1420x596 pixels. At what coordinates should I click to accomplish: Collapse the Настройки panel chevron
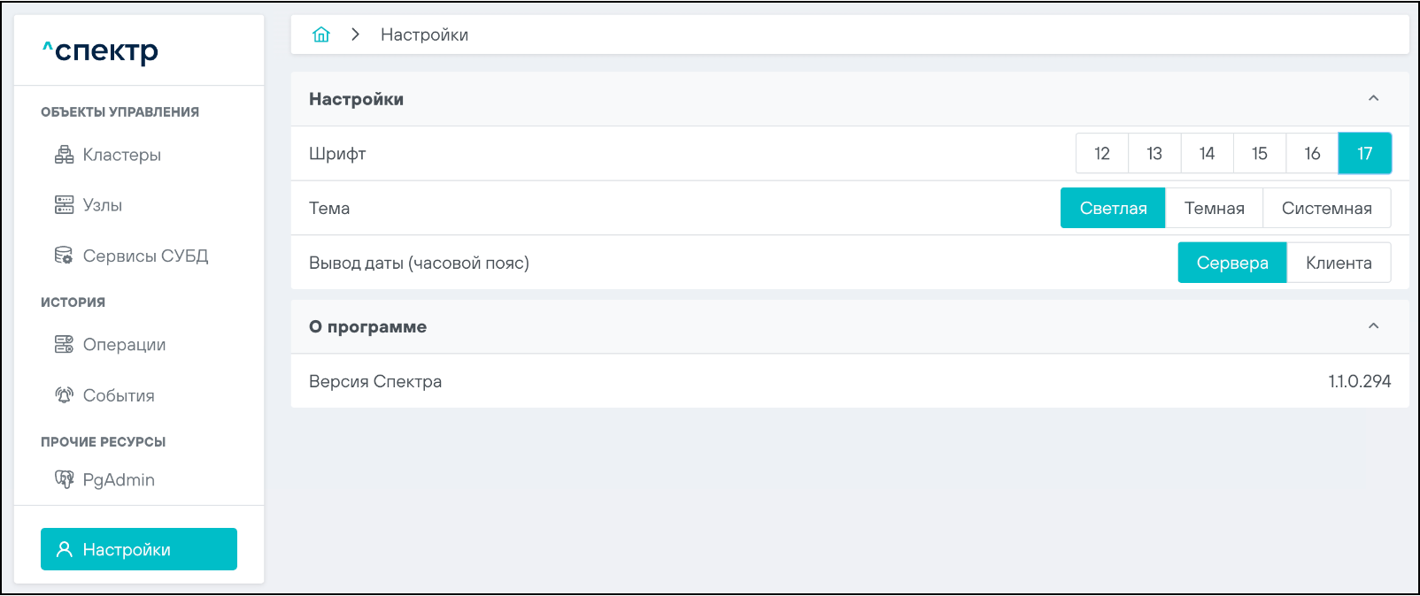point(1373,98)
